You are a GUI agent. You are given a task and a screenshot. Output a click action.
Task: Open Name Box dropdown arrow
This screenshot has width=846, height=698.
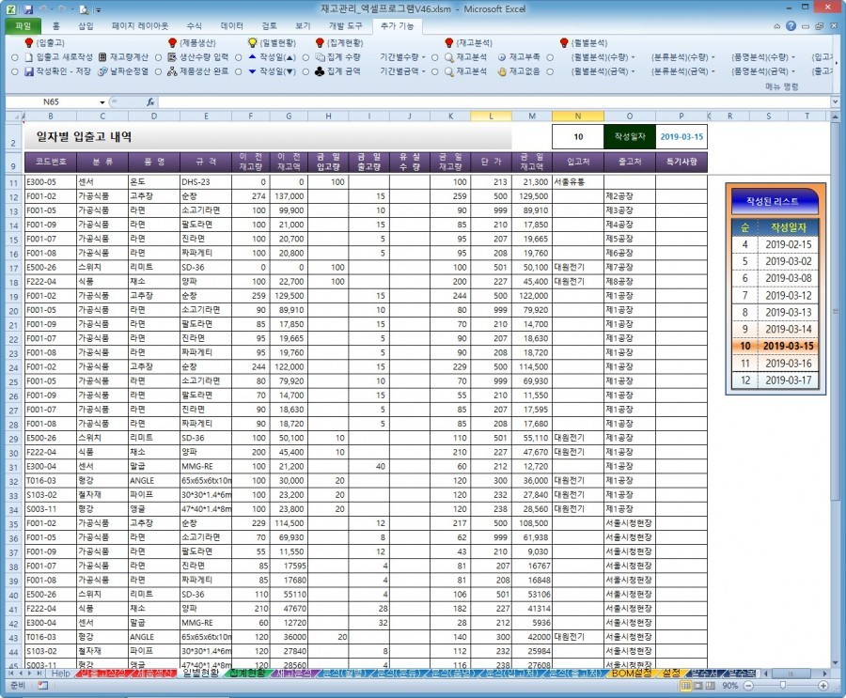tap(102, 101)
